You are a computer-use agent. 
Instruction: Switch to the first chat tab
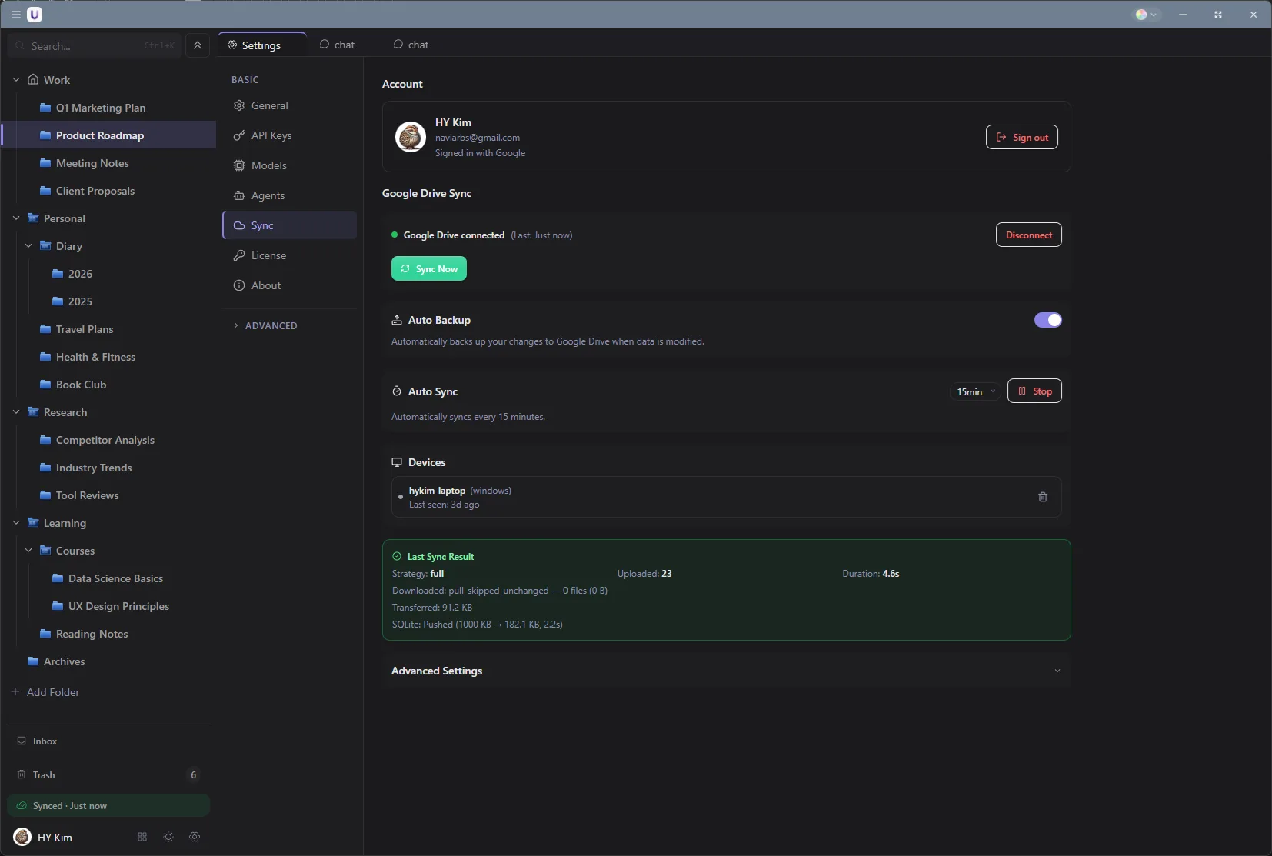pyautogui.click(x=338, y=45)
